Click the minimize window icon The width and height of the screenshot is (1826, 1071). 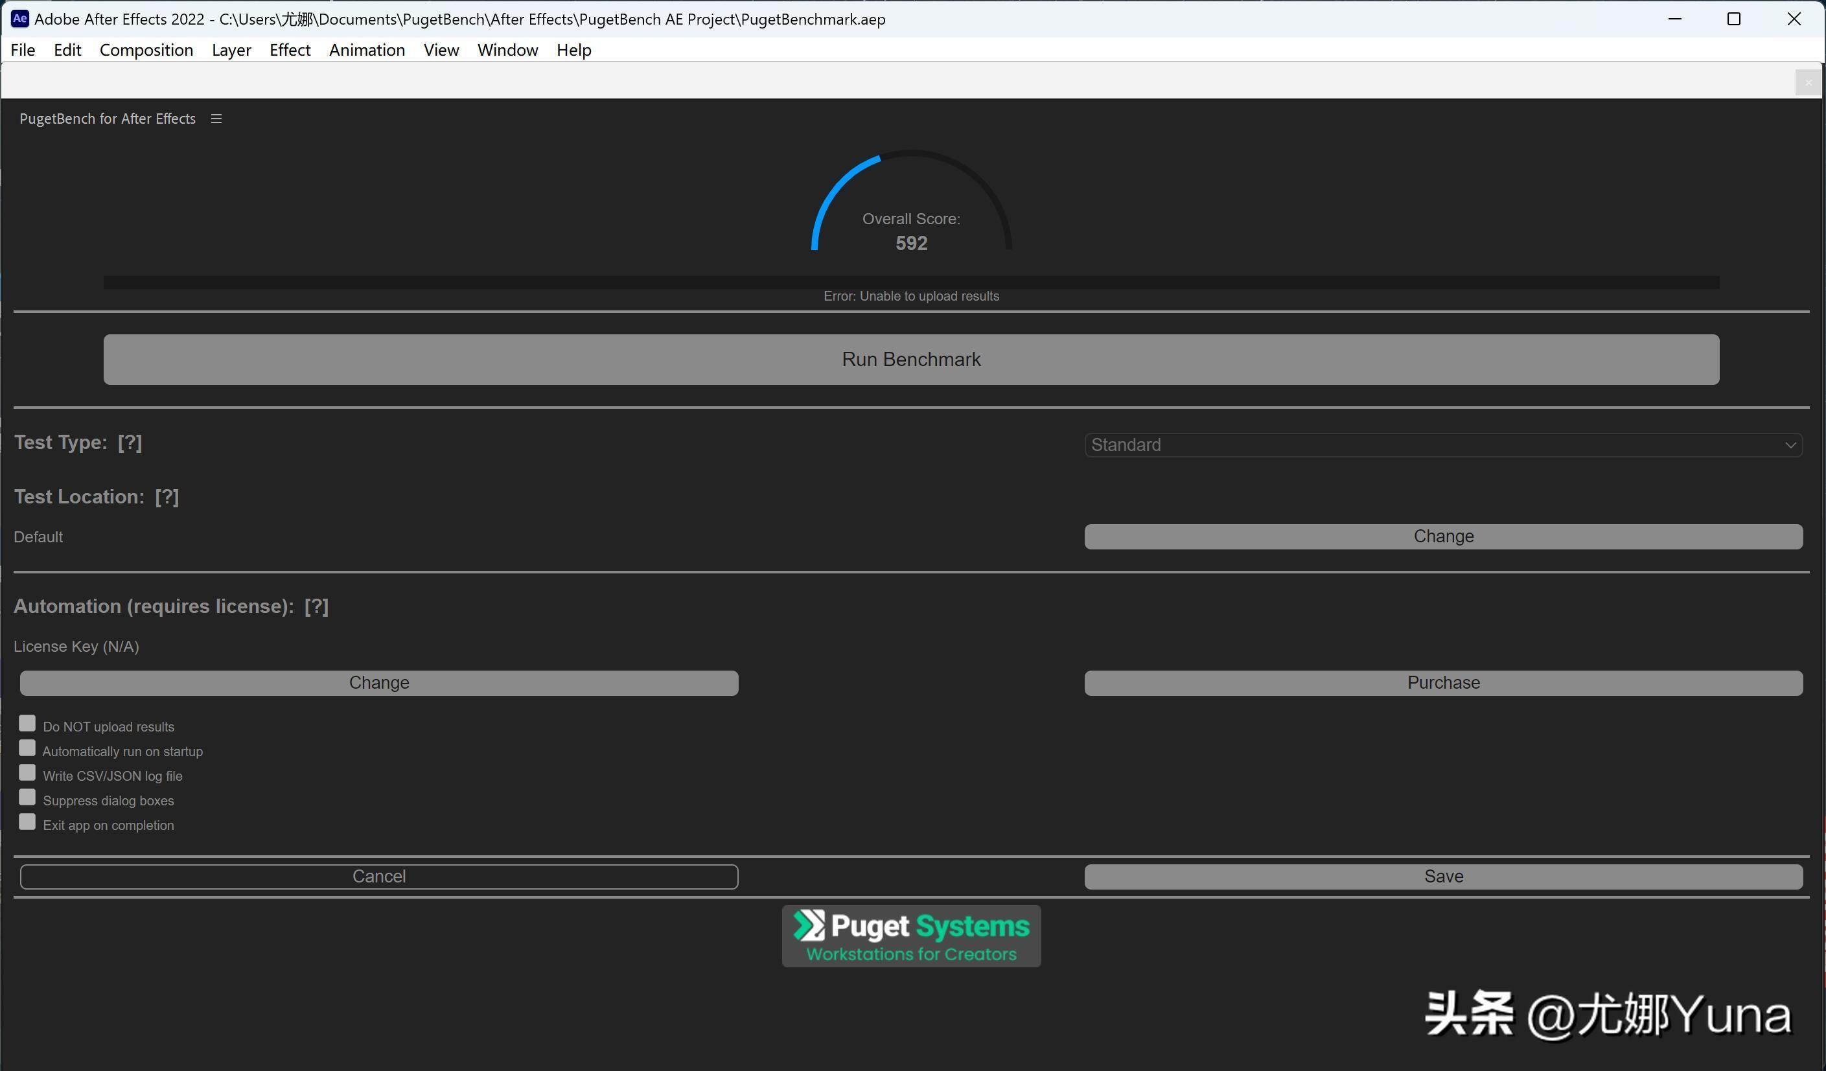pyautogui.click(x=1674, y=18)
